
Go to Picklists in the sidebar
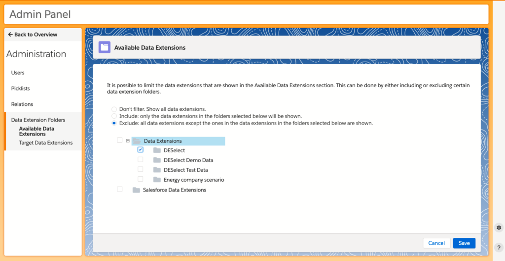point(21,89)
